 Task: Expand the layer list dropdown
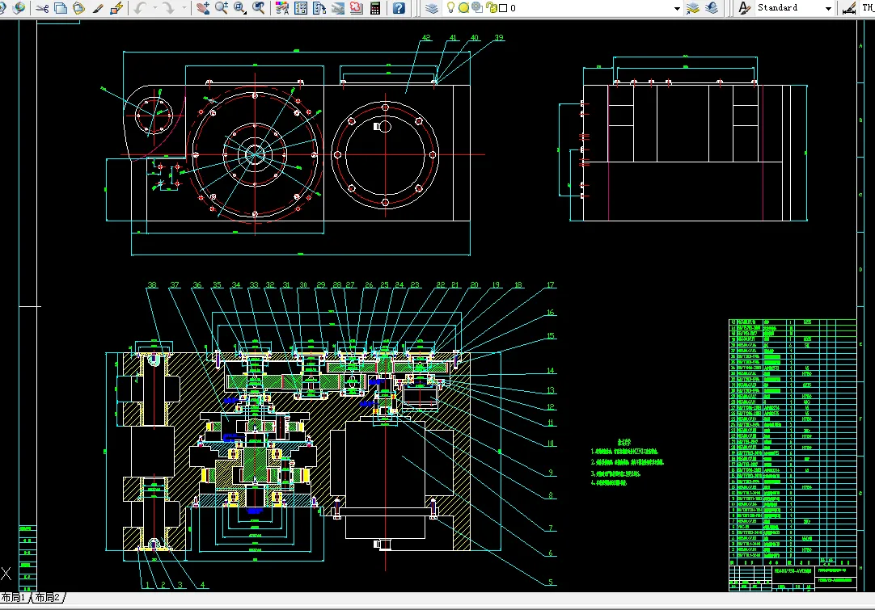tap(677, 8)
